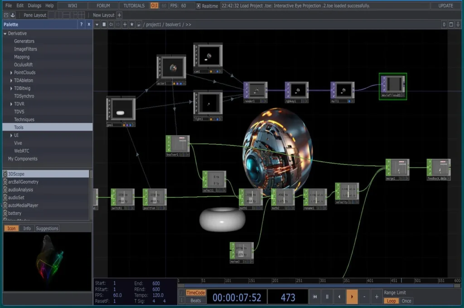Click the TUTORIALS button
Viewport: 464px width, 308px height.
click(x=134, y=6)
